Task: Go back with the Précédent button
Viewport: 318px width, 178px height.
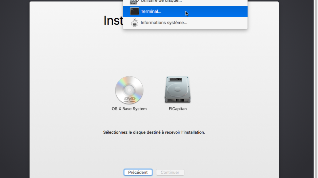Action: [x=138, y=172]
